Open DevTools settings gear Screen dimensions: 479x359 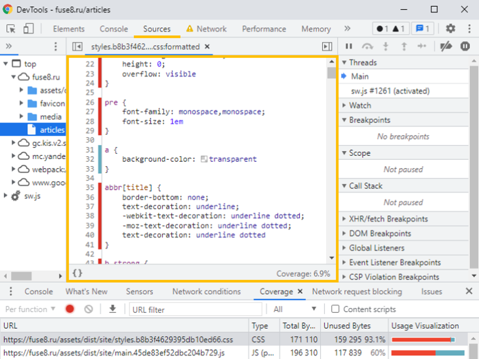(x=450, y=28)
